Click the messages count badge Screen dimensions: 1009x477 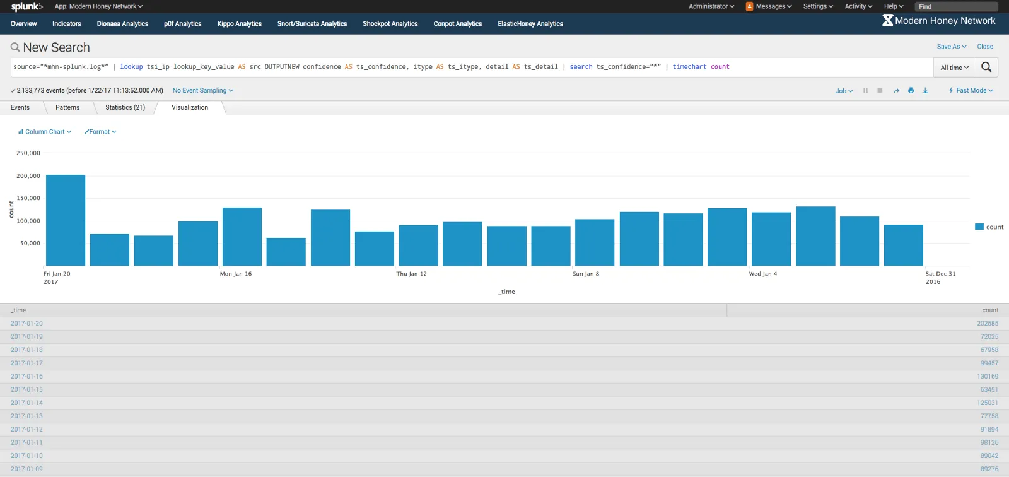(749, 6)
